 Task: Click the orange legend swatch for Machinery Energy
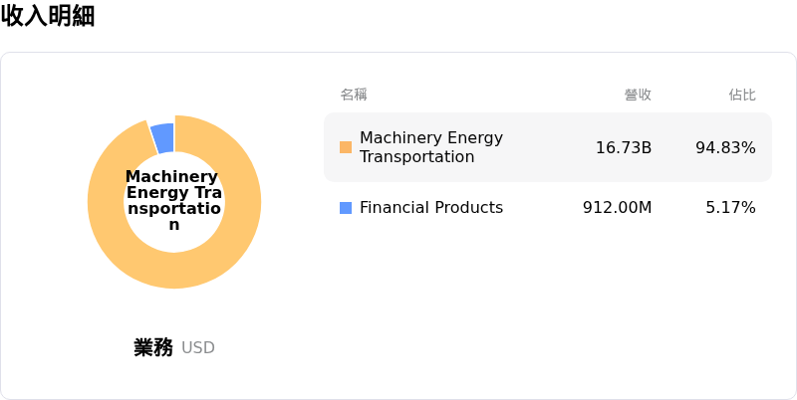click(x=346, y=147)
